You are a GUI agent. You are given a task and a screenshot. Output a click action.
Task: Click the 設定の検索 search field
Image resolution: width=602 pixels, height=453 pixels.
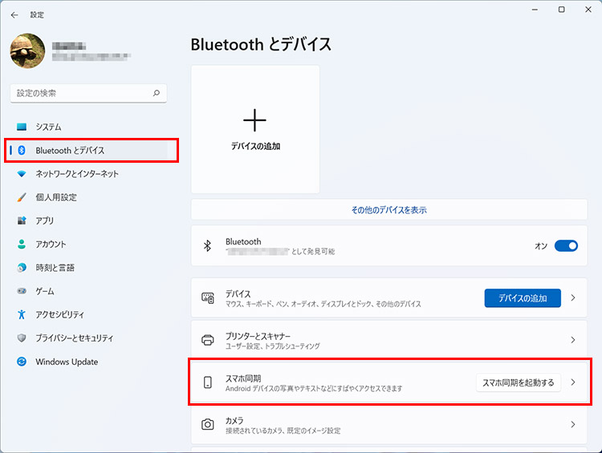coord(80,93)
